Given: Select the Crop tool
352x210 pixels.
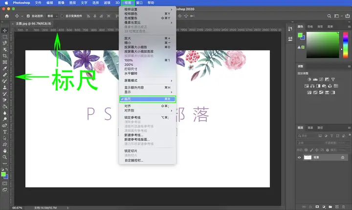Looking at the screenshot, I should 5,56.
